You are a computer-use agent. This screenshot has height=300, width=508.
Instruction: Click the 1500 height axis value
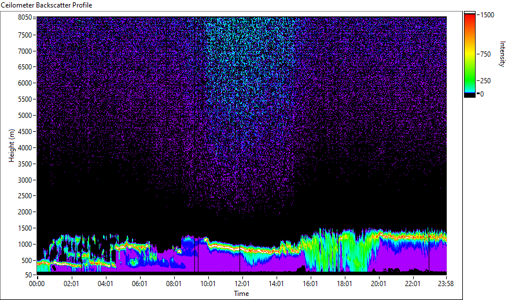point(25,228)
